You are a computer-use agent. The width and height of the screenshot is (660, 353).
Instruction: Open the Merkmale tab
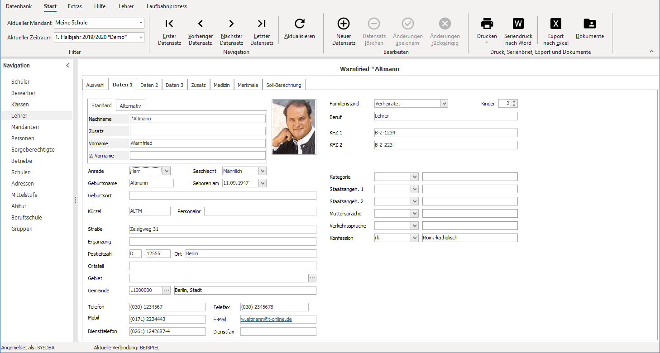(x=248, y=85)
